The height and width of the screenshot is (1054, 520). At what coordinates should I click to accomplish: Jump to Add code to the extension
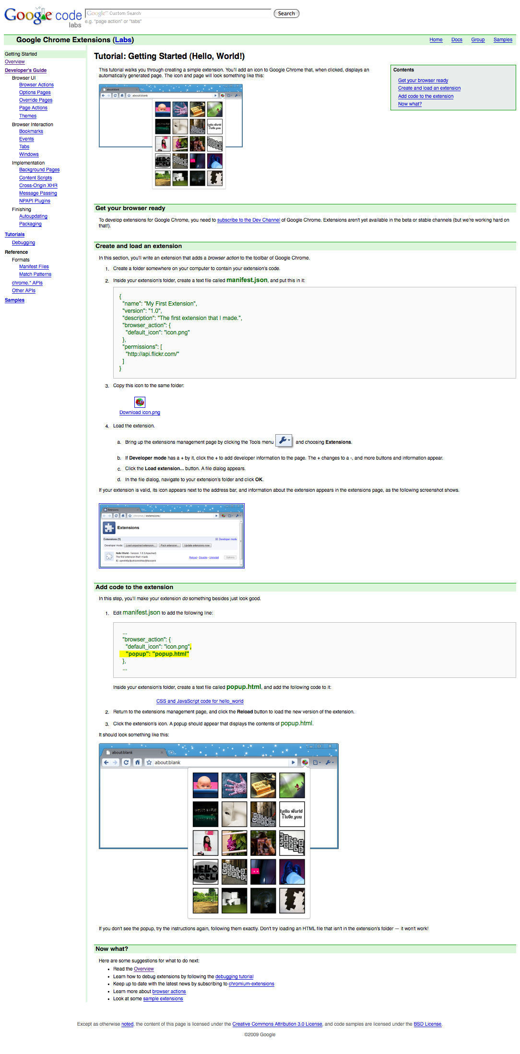[x=425, y=96]
